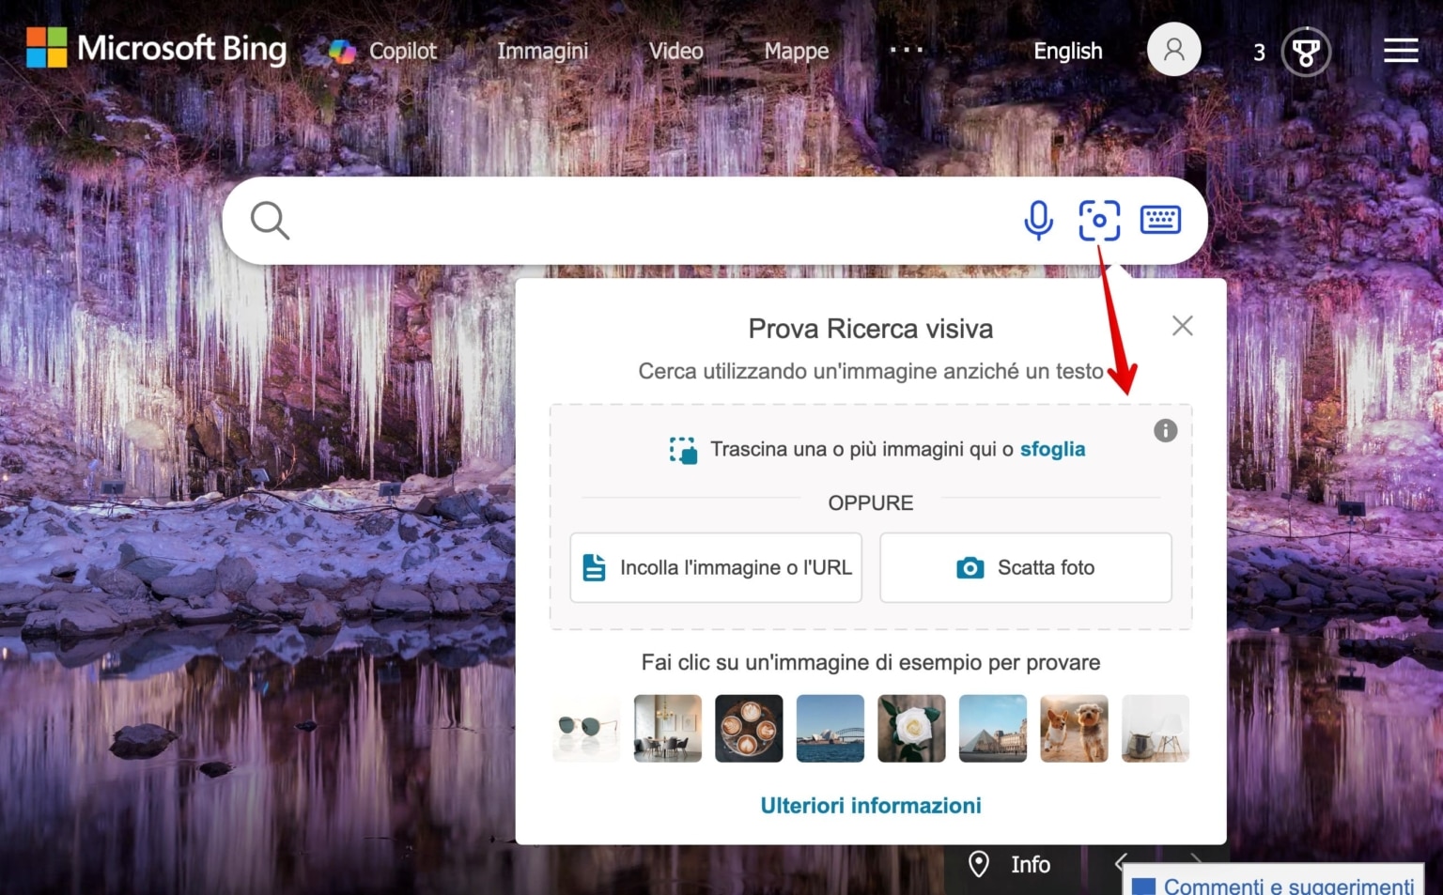This screenshot has height=895, width=1443.
Task: Open the account profile icon
Action: 1173,49
